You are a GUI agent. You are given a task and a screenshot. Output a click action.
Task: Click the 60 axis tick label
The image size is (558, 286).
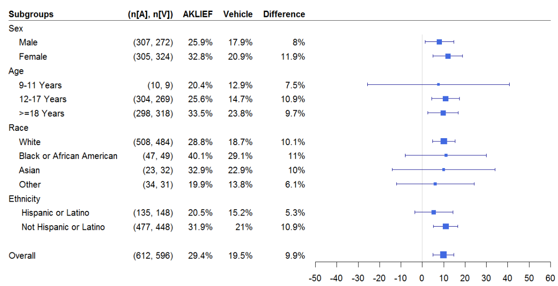[550, 278]
